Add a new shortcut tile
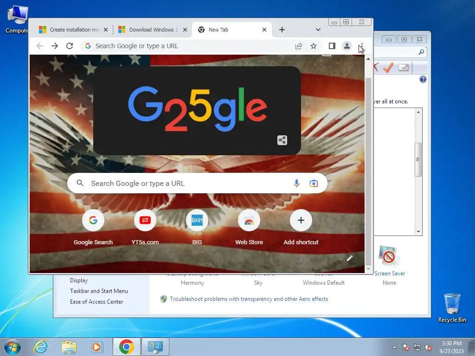The width and height of the screenshot is (475, 356). click(301, 227)
